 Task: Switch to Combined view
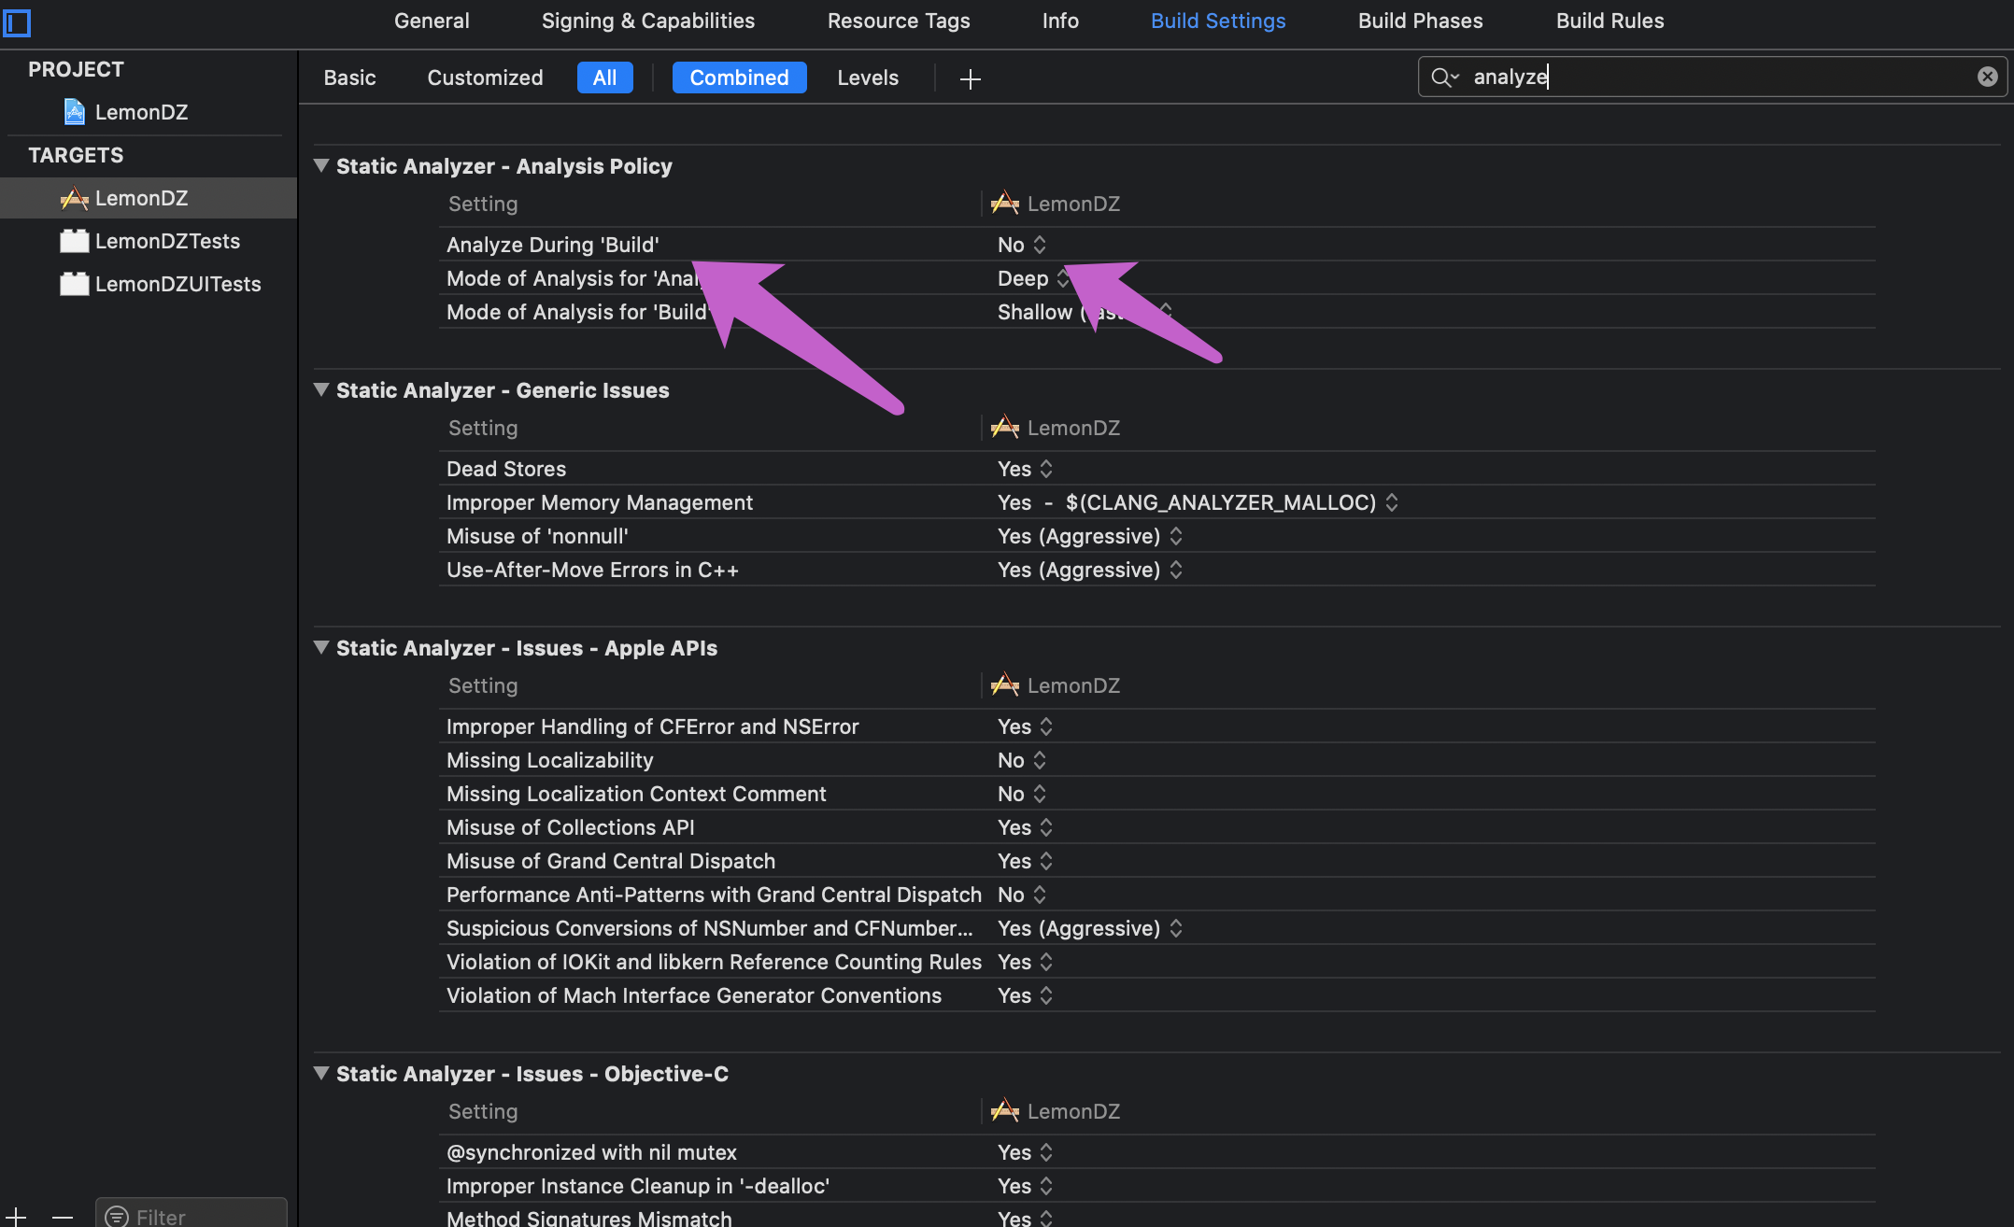pos(739,78)
